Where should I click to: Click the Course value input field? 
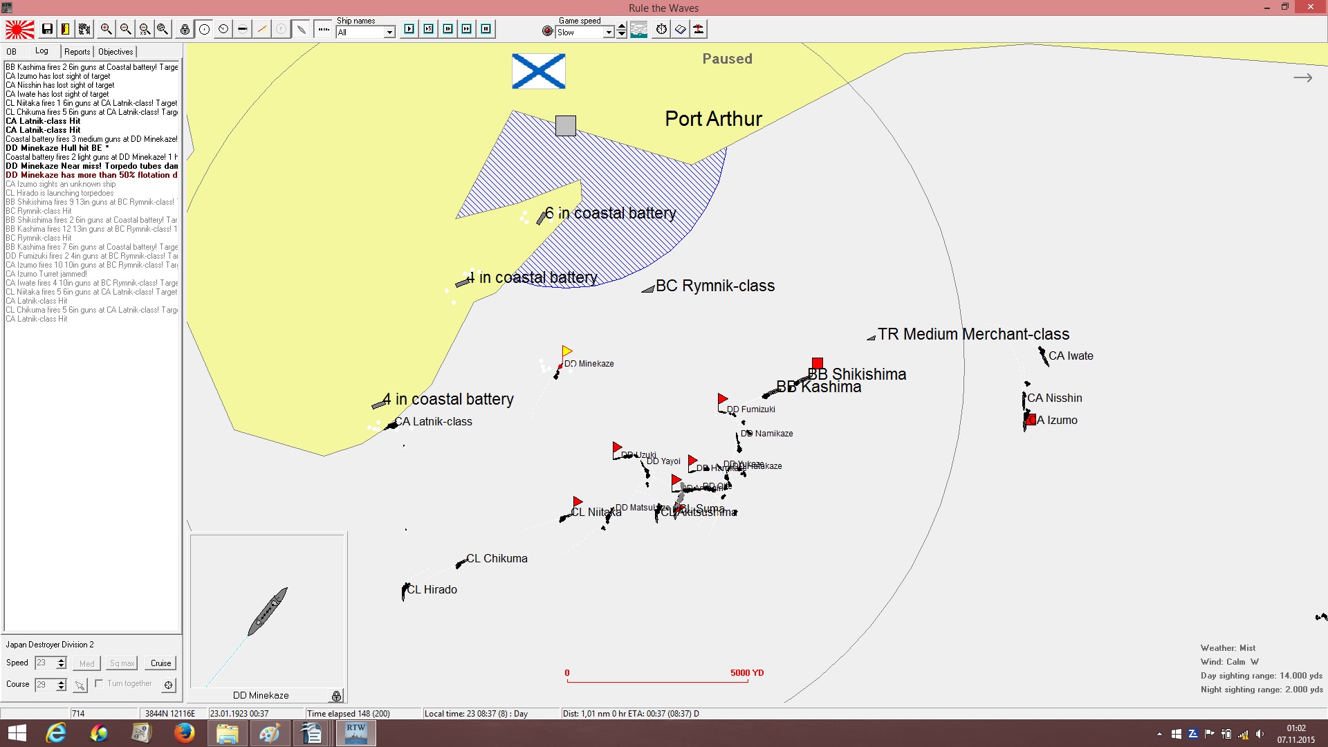coord(45,685)
